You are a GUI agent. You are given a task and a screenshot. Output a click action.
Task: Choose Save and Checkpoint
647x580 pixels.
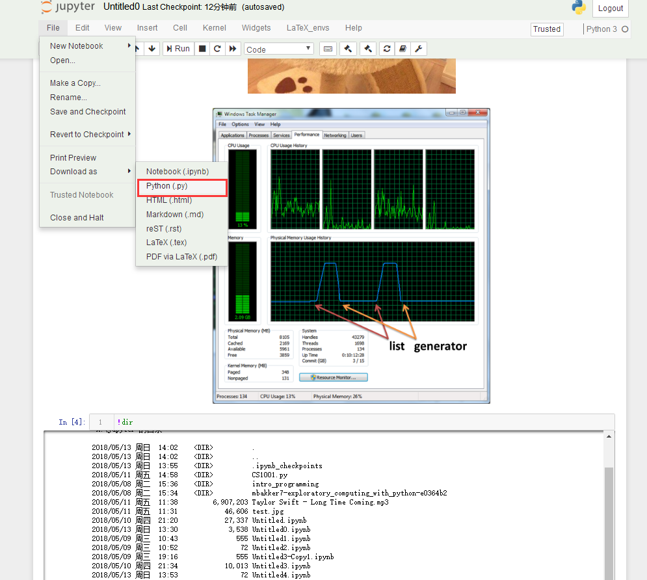88,112
